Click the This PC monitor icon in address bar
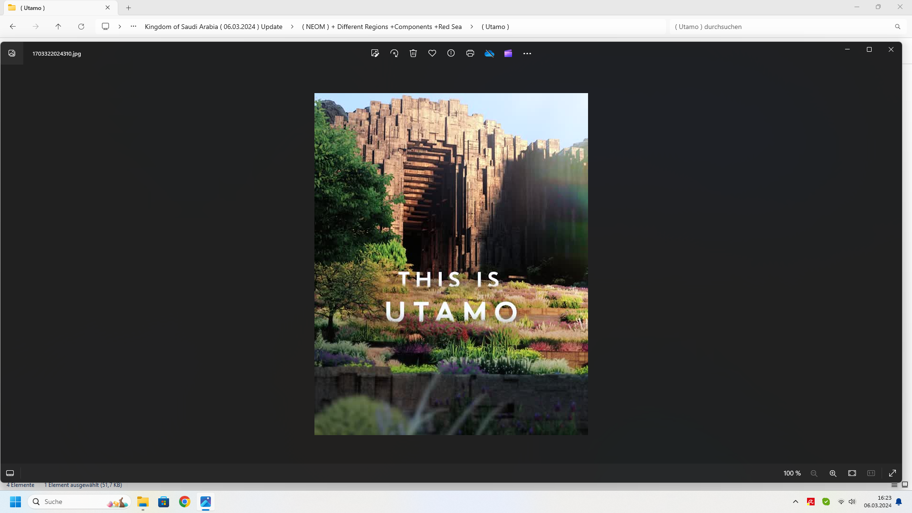Screen dimensions: 912x513 105,27
